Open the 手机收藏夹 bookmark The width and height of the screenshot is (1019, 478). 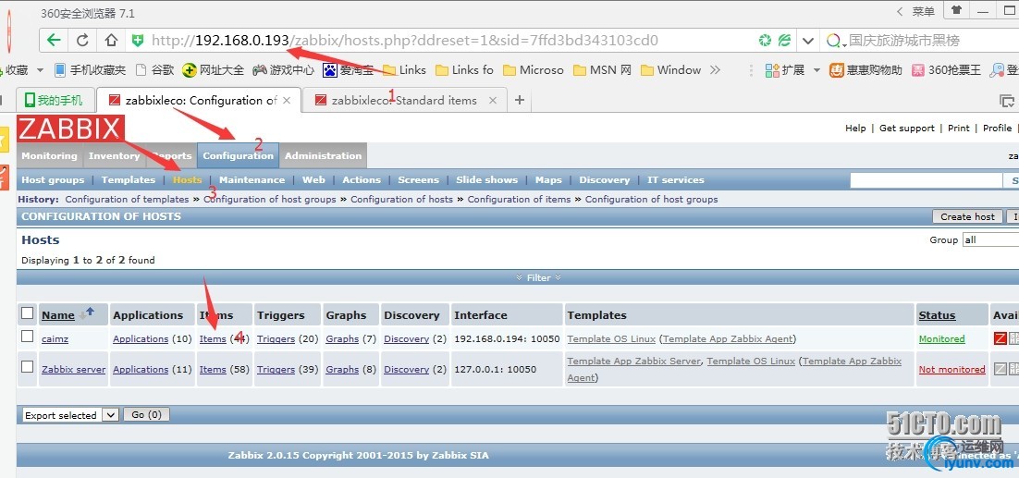pos(90,70)
